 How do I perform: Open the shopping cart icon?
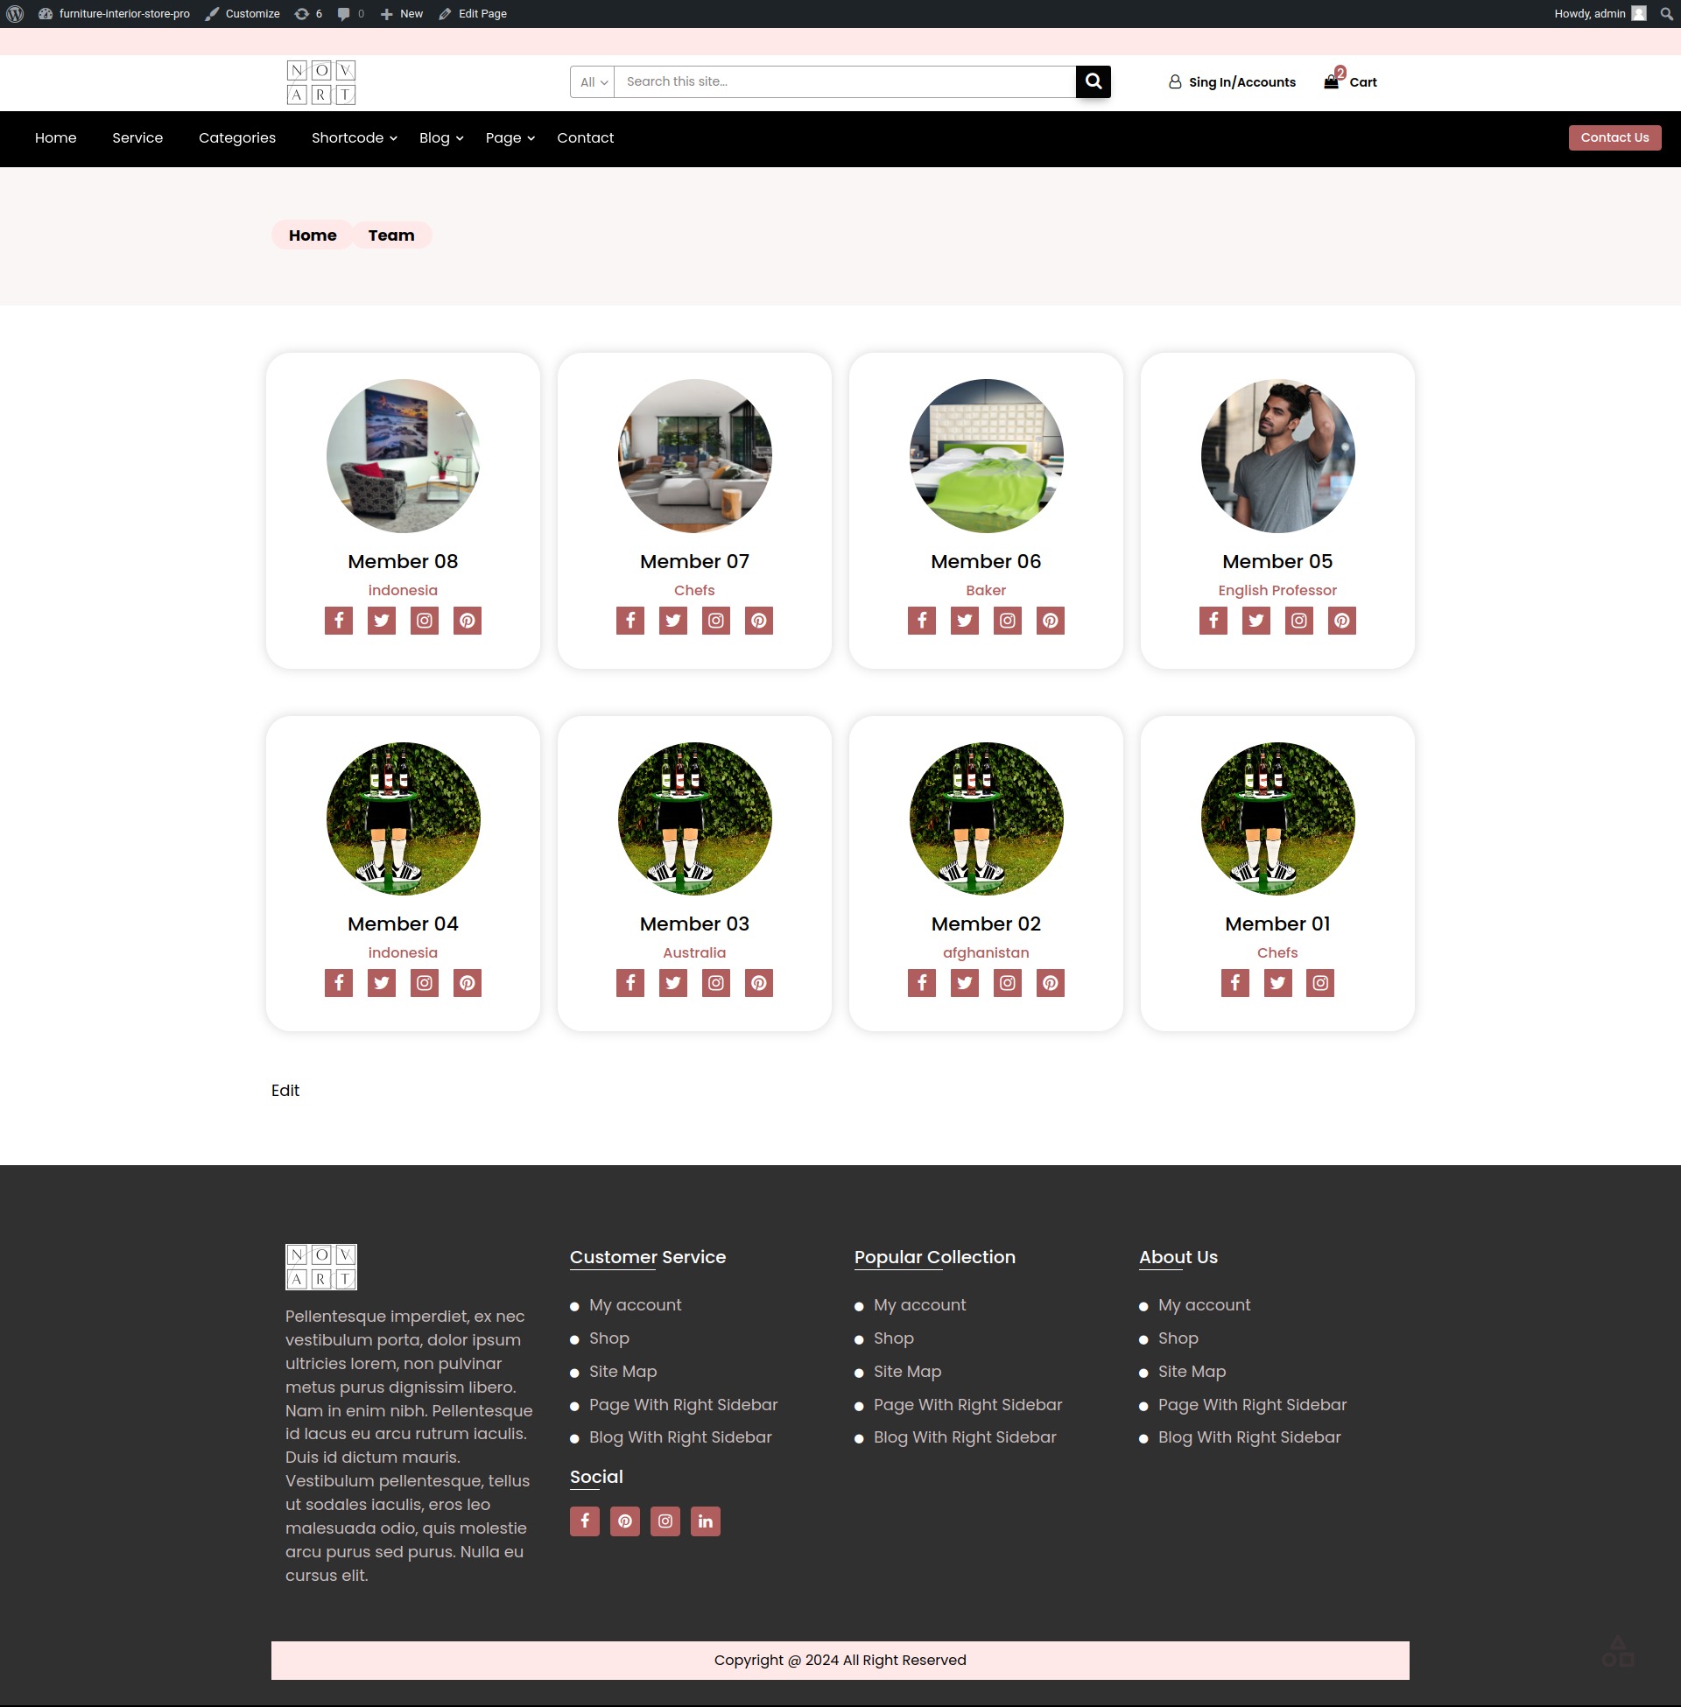(x=1332, y=81)
